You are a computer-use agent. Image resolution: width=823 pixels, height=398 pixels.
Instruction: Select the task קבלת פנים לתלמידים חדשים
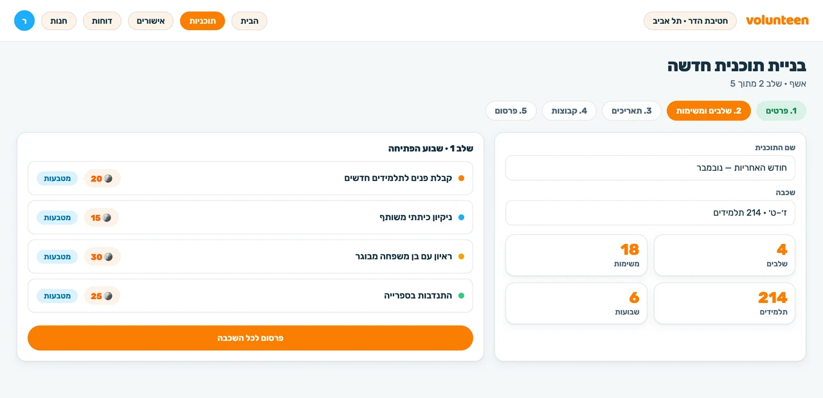click(x=250, y=178)
